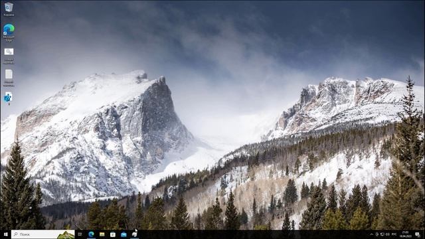Image resolution: width=425 pixels, height=239 pixels.
Task: Click the search highlights image in the search box
Action: (x=66, y=234)
